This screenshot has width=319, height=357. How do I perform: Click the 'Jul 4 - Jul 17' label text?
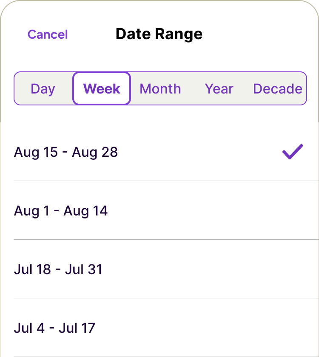pyautogui.click(x=54, y=328)
